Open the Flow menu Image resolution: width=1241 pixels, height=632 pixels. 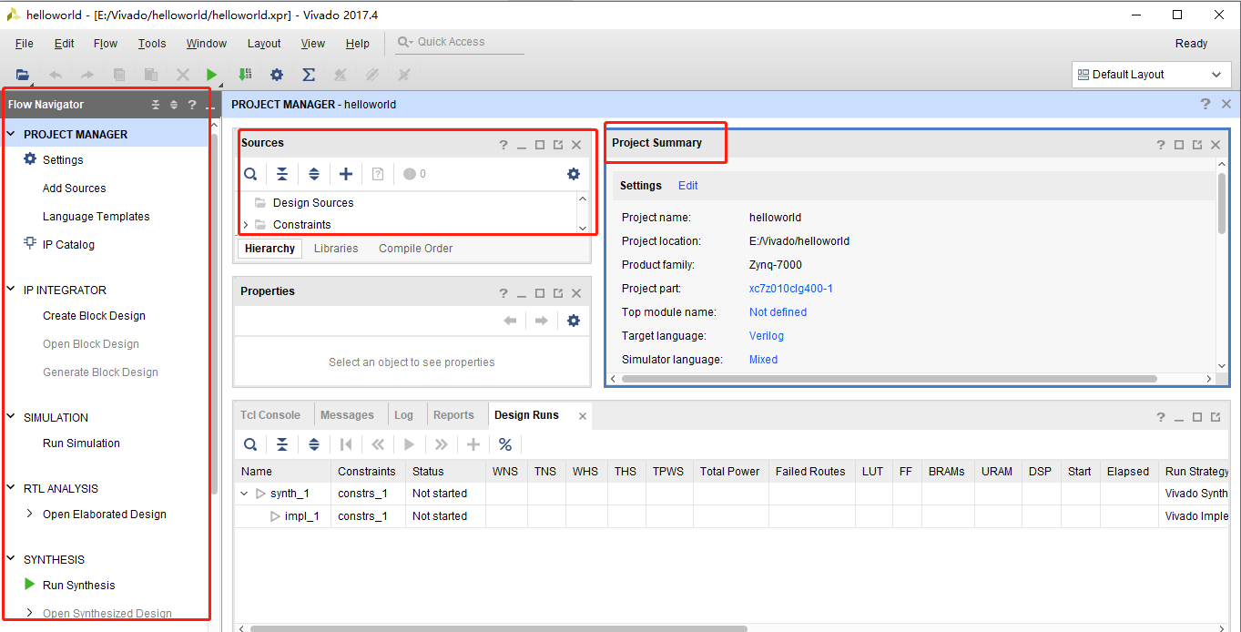click(x=106, y=44)
